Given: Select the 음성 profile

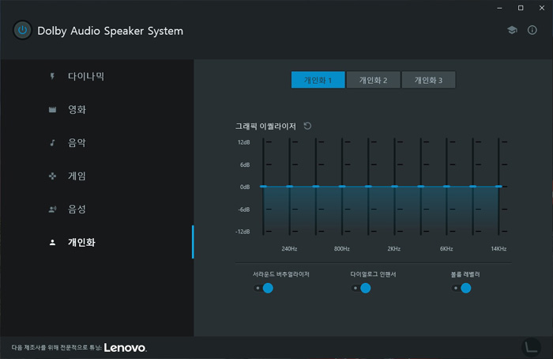Looking at the screenshot, I should [96, 209].
